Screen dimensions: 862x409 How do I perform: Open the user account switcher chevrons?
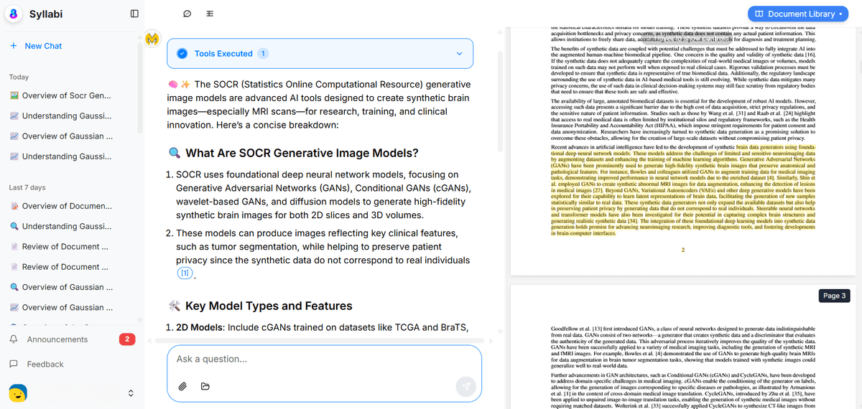point(131,393)
